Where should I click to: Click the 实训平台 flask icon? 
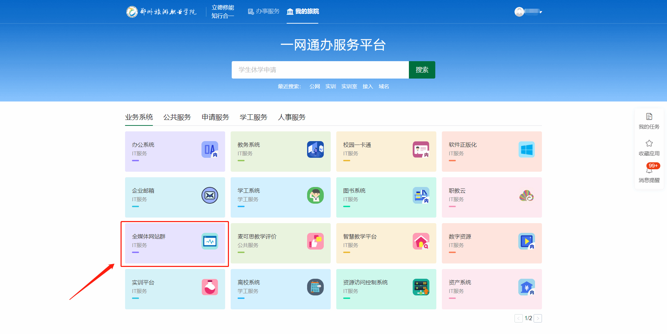coord(209,287)
